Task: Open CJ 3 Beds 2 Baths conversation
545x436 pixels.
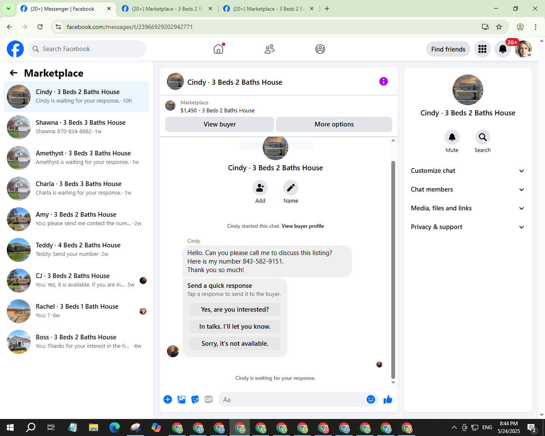Action: point(77,281)
